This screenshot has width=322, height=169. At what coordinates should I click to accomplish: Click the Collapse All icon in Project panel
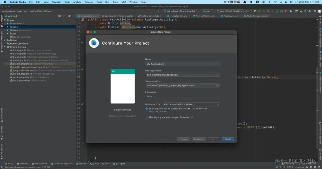[64, 16]
